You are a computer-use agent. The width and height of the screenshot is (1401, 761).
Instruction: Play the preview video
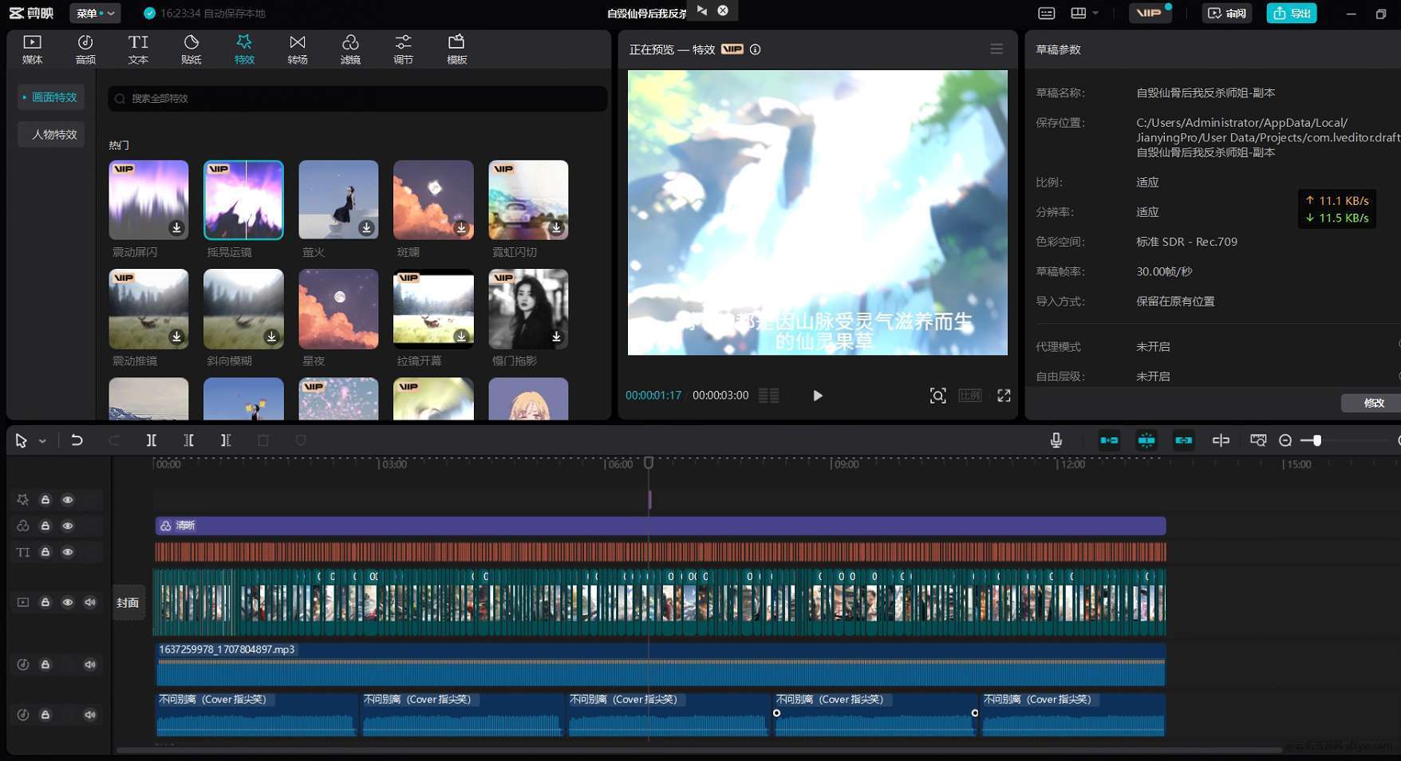click(x=817, y=396)
